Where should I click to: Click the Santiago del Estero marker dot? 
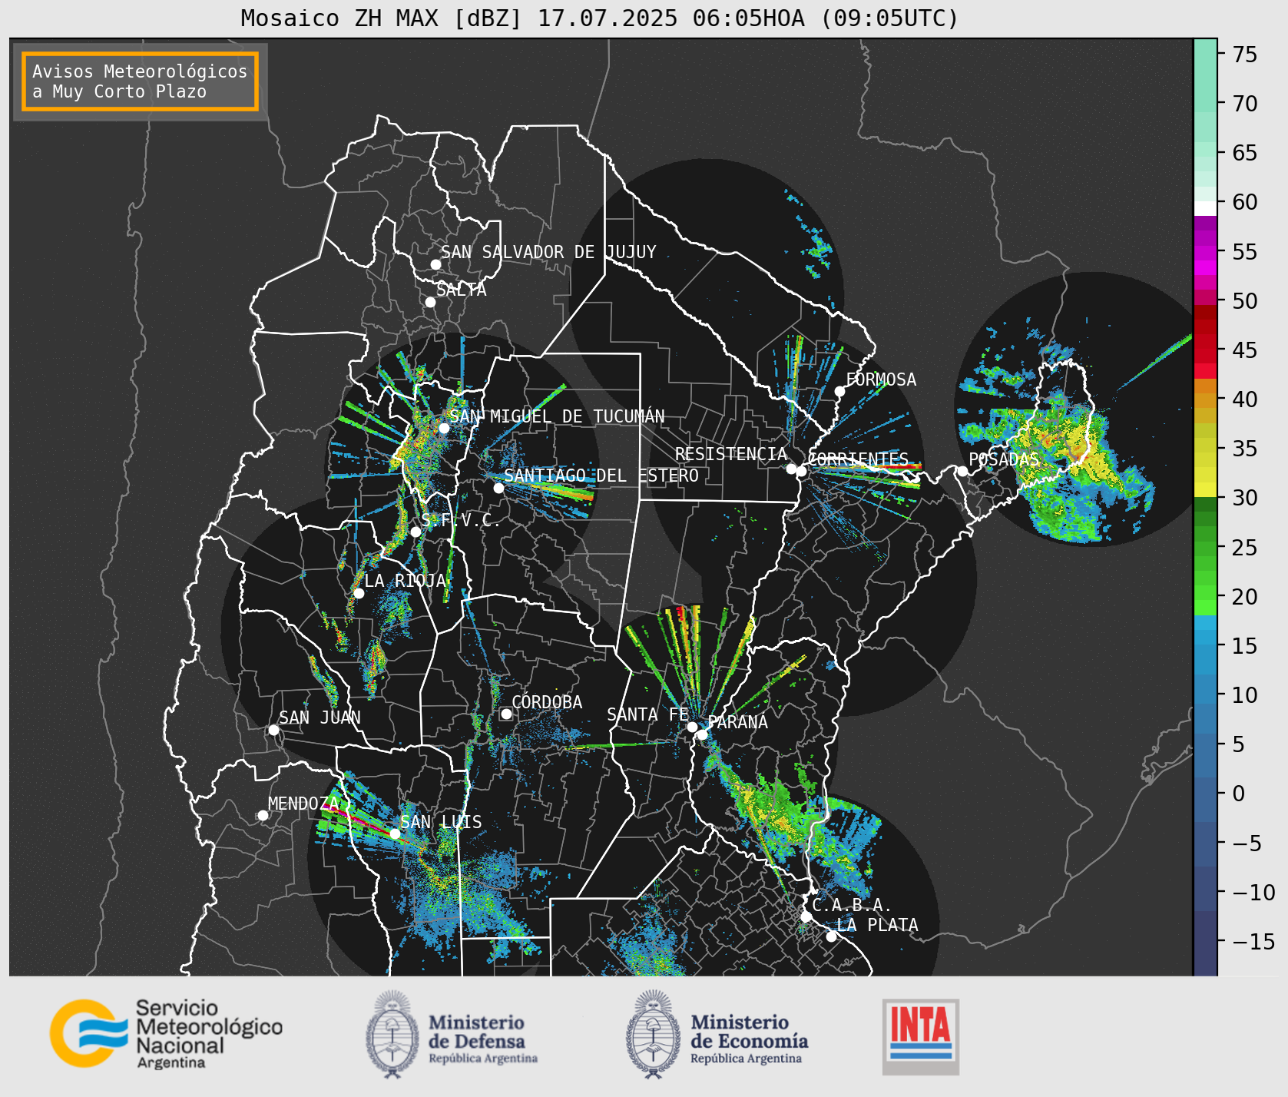pyautogui.click(x=498, y=488)
